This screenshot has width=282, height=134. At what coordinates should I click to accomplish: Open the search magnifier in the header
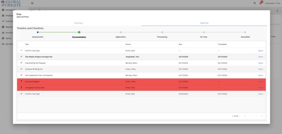coord(255,3)
